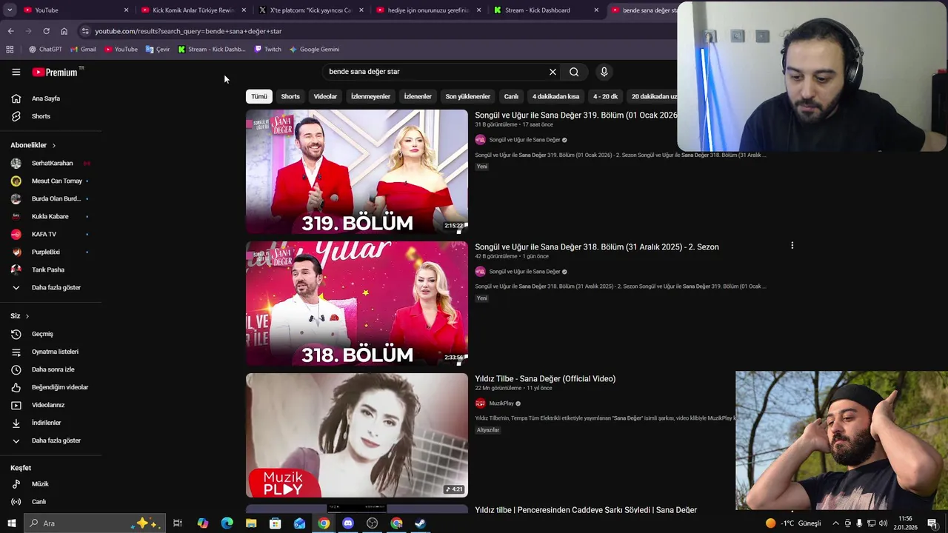Click the Yıldız Tilbe Sana Değer thumbnail
The height and width of the screenshot is (533, 948).
click(x=357, y=435)
